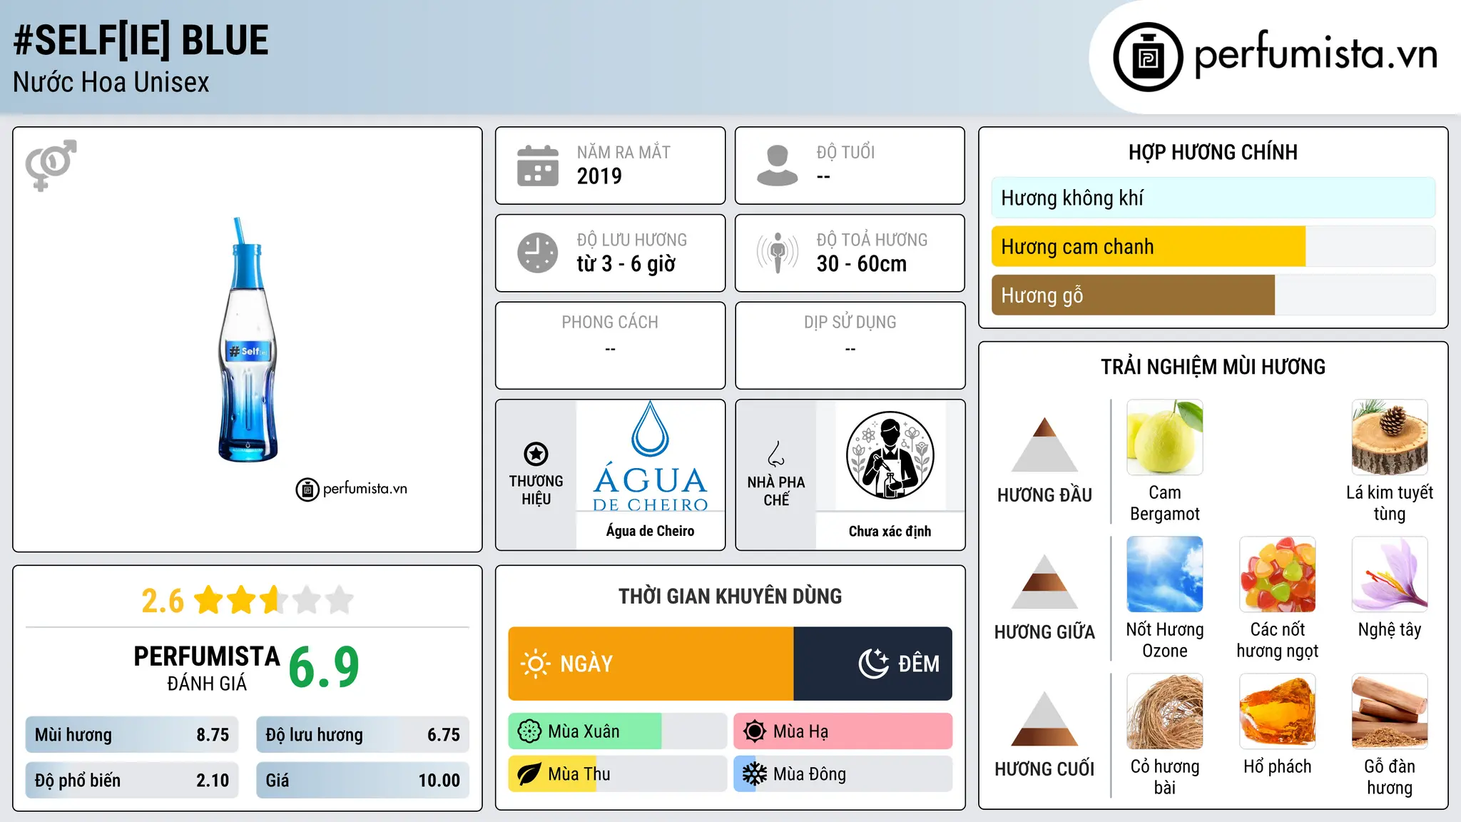Click the sillage value 30 - 60cm
The height and width of the screenshot is (822, 1461).
tap(862, 264)
